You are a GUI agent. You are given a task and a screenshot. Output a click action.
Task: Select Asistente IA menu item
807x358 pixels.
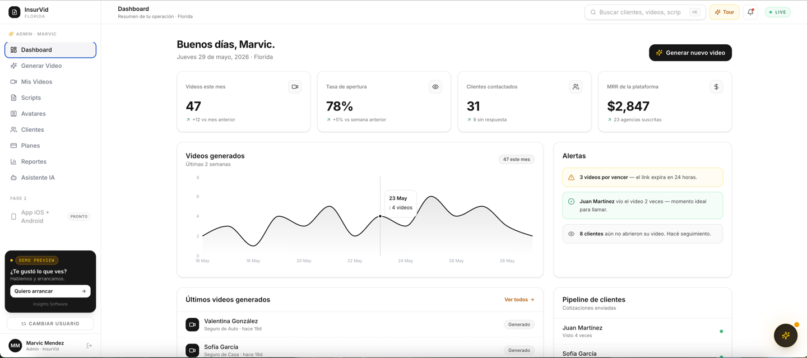pos(50,178)
